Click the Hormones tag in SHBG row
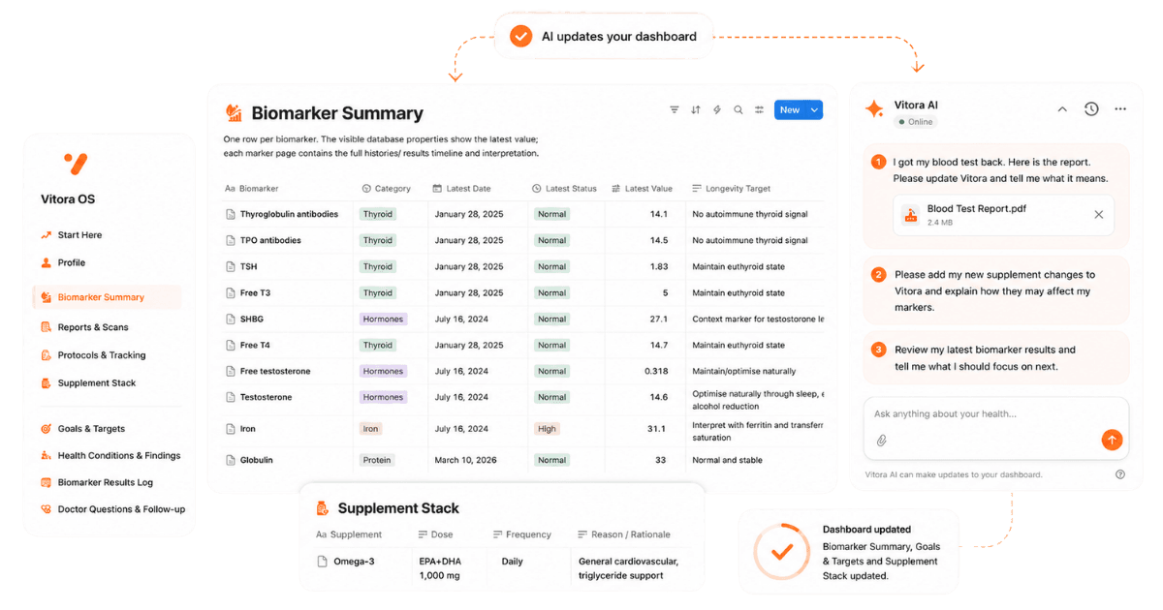Viewport: 1163px width, 610px height. pos(383,319)
